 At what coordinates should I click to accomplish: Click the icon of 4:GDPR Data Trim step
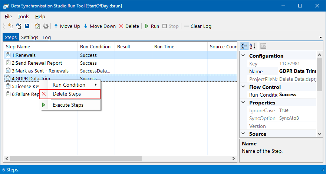point(8,78)
